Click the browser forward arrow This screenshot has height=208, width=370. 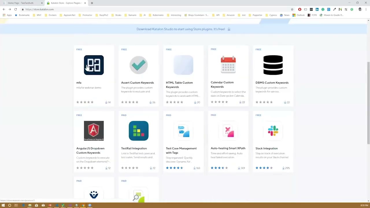click(x=10, y=9)
